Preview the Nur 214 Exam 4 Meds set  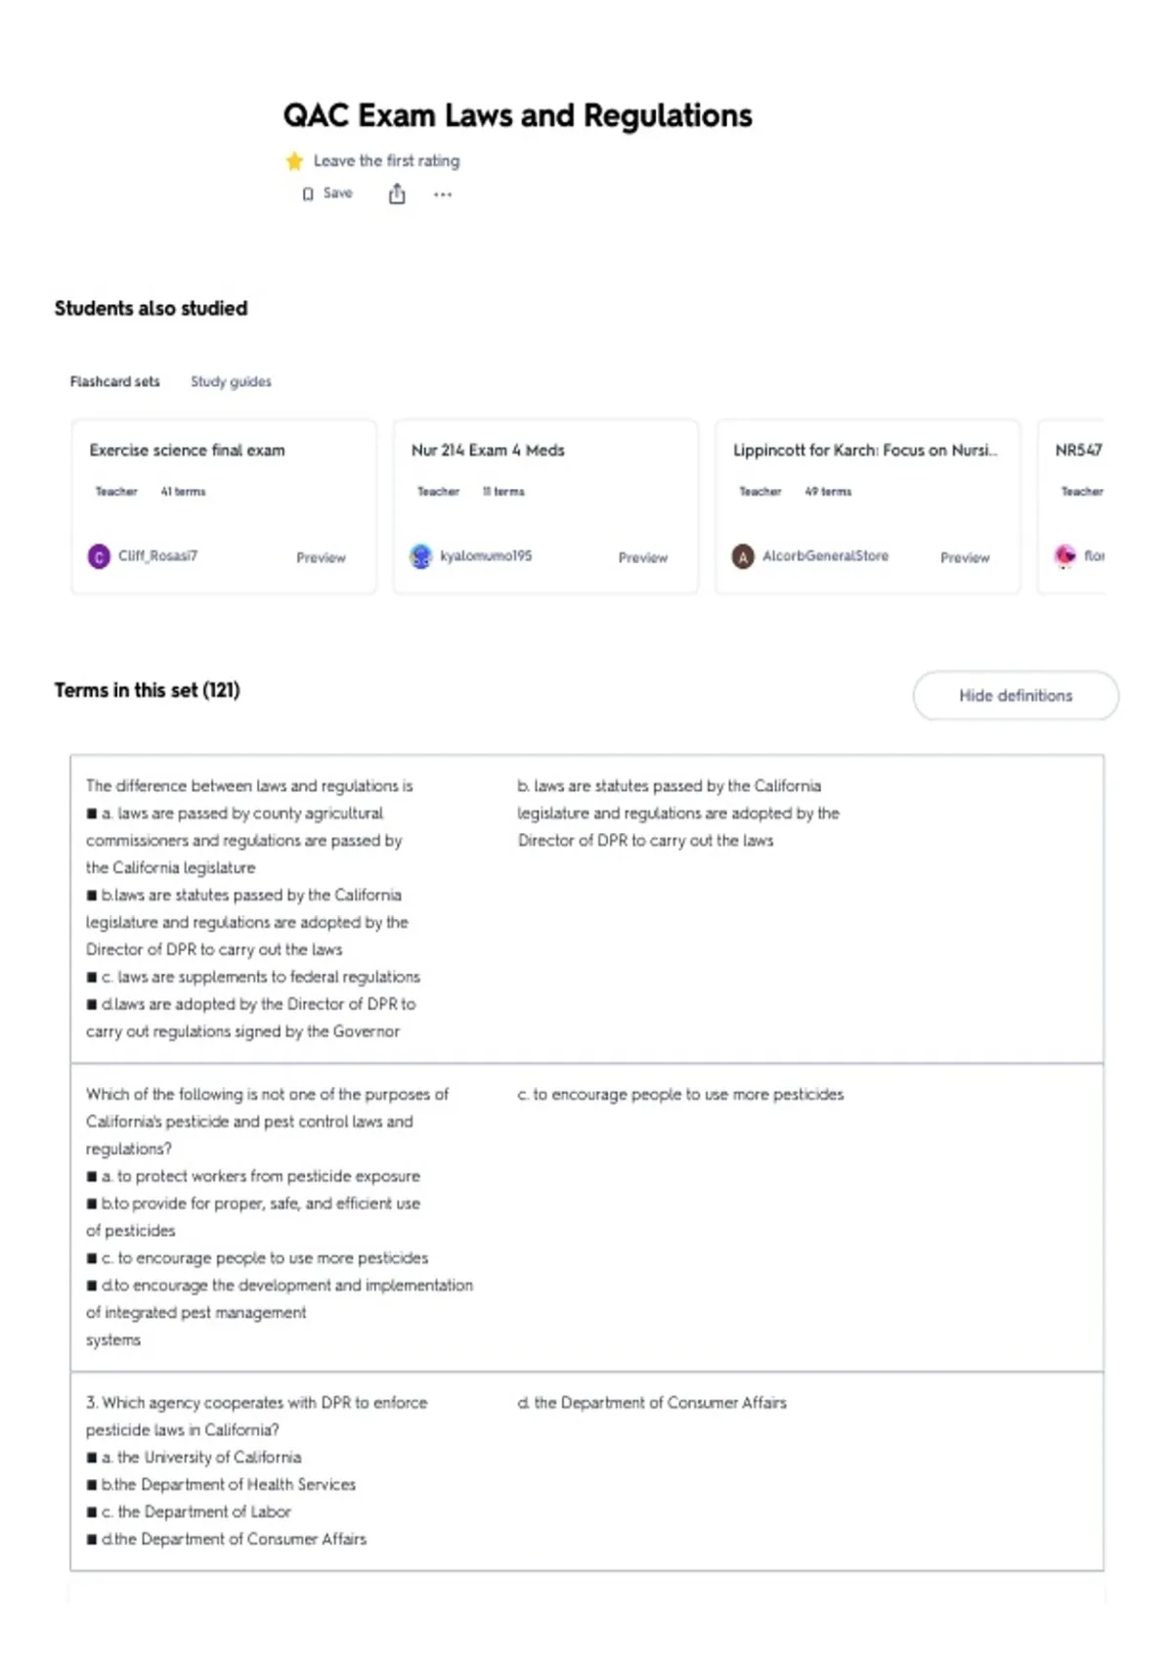click(x=643, y=557)
